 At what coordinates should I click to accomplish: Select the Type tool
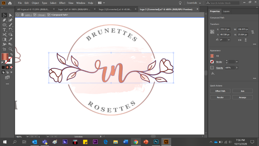(5, 30)
